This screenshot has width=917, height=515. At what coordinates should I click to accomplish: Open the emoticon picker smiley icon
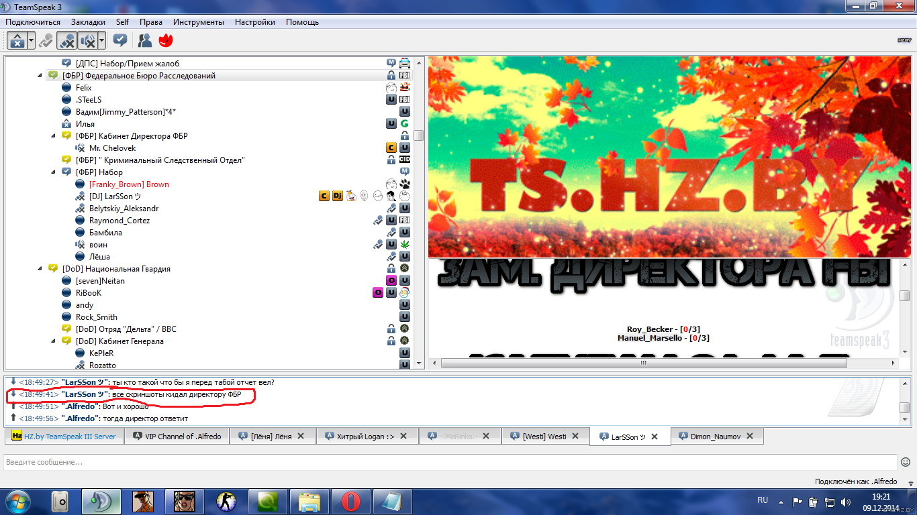(906, 462)
